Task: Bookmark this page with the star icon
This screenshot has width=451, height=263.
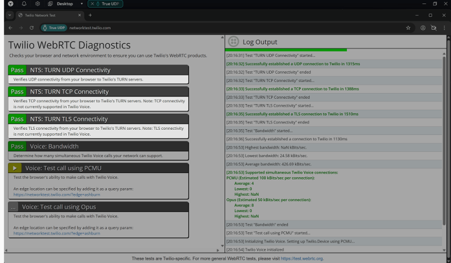Action: coord(408,27)
